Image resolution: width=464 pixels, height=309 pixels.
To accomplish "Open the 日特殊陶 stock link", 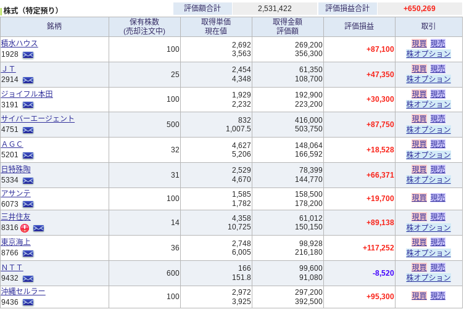I will pyautogui.click(x=15, y=169).
